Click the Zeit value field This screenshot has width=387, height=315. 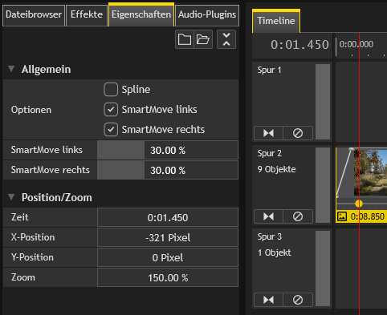(x=168, y=217)
